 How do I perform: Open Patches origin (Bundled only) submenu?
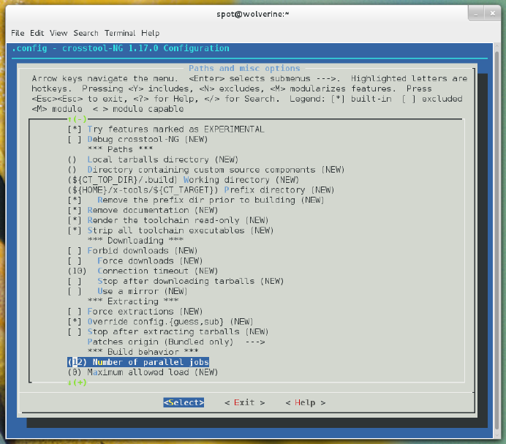click(x=176, y=342)
